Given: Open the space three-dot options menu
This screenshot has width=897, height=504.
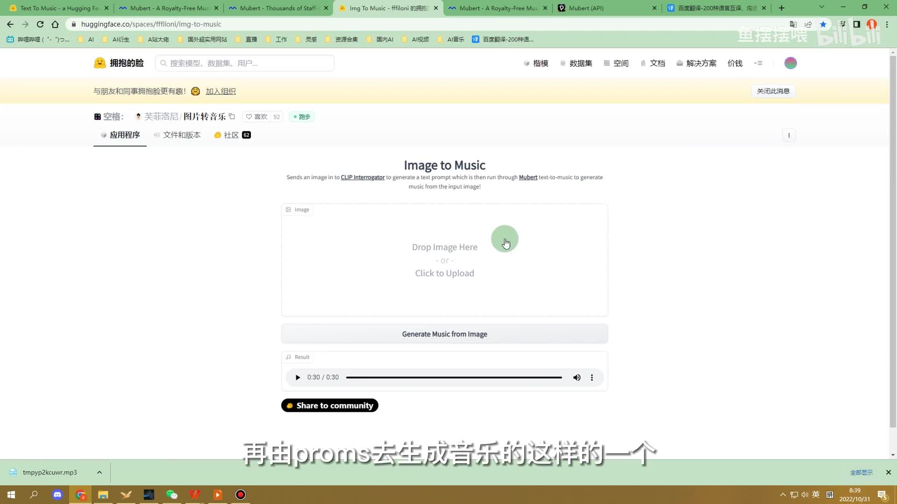Looking at the screenshot, I should click(x=789, y=135).
